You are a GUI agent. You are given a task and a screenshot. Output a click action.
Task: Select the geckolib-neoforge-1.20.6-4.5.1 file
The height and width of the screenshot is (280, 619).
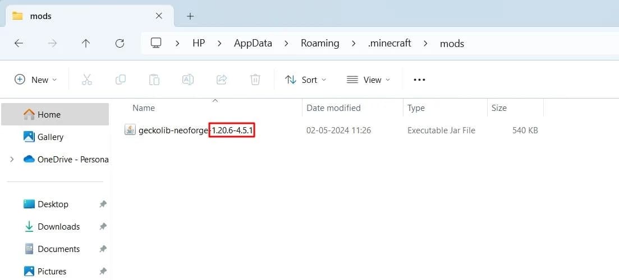point(196,130)
